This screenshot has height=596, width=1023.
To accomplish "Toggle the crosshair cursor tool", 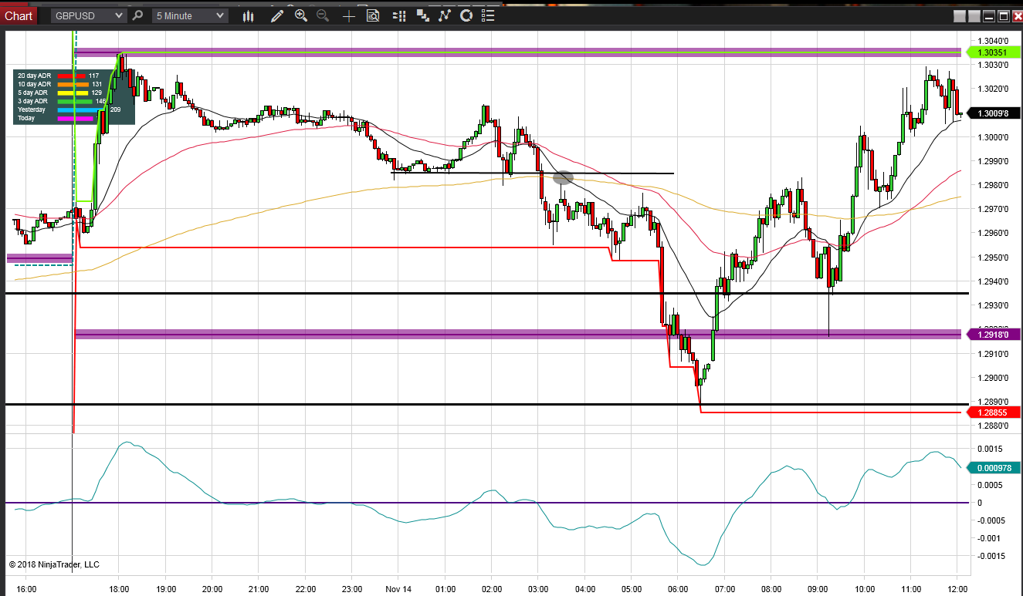I will coord(349,15).
